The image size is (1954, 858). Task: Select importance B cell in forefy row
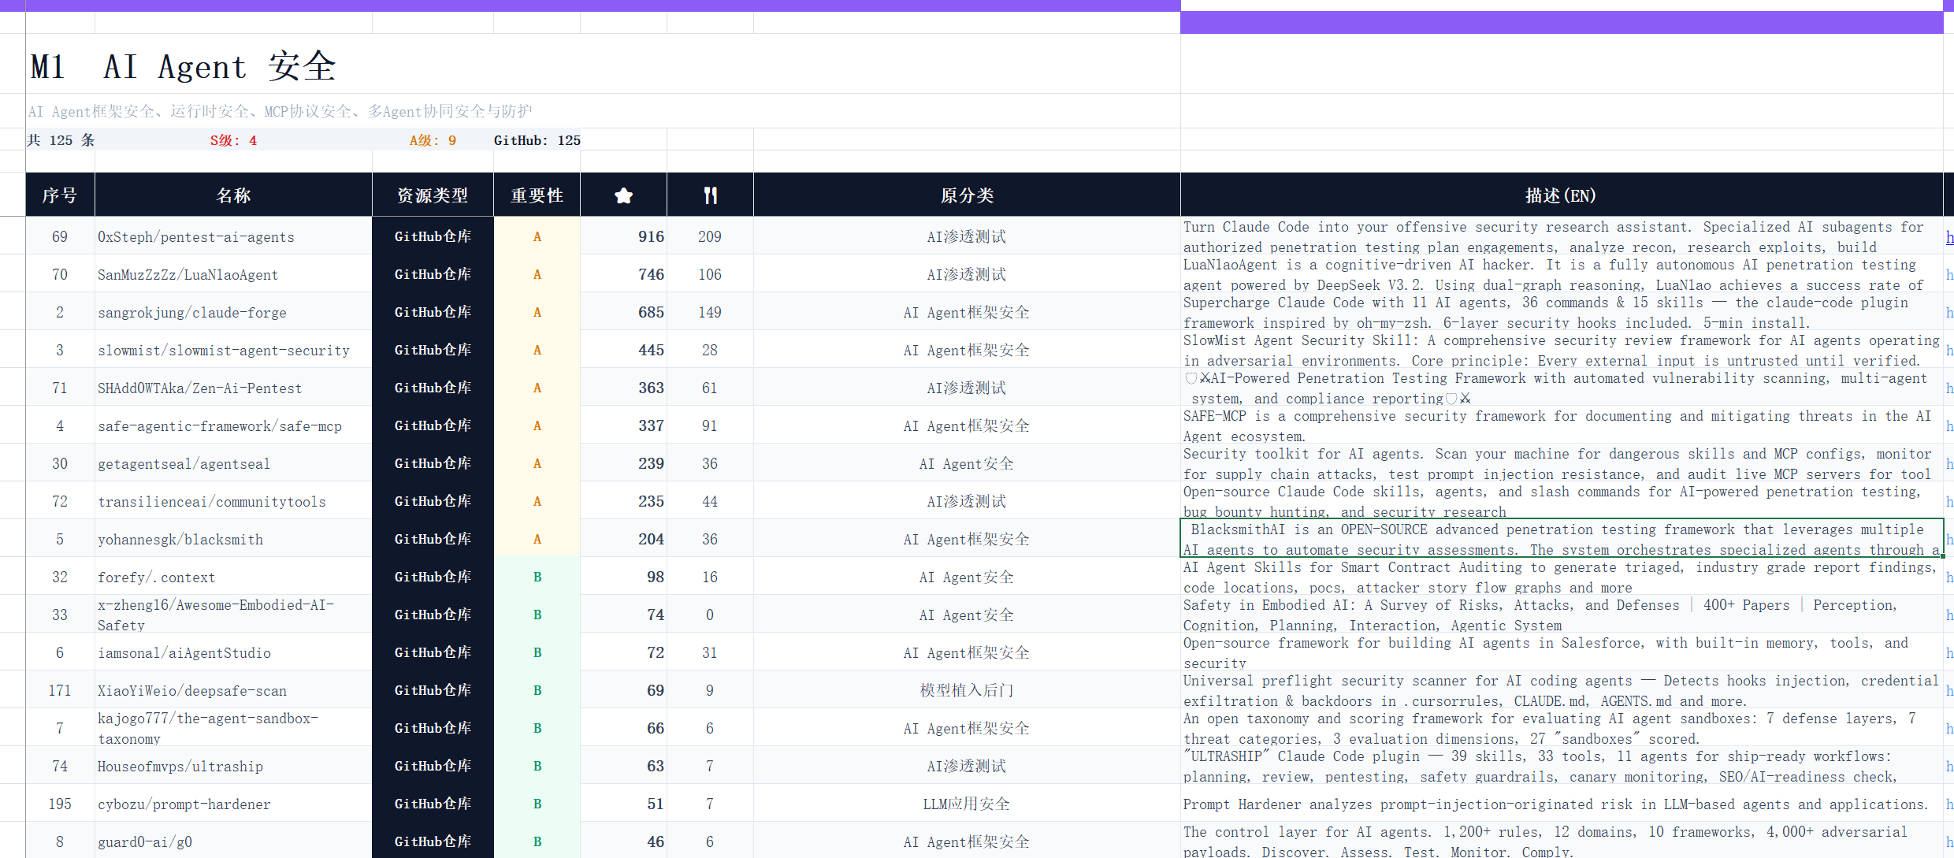tap(537, 577)
